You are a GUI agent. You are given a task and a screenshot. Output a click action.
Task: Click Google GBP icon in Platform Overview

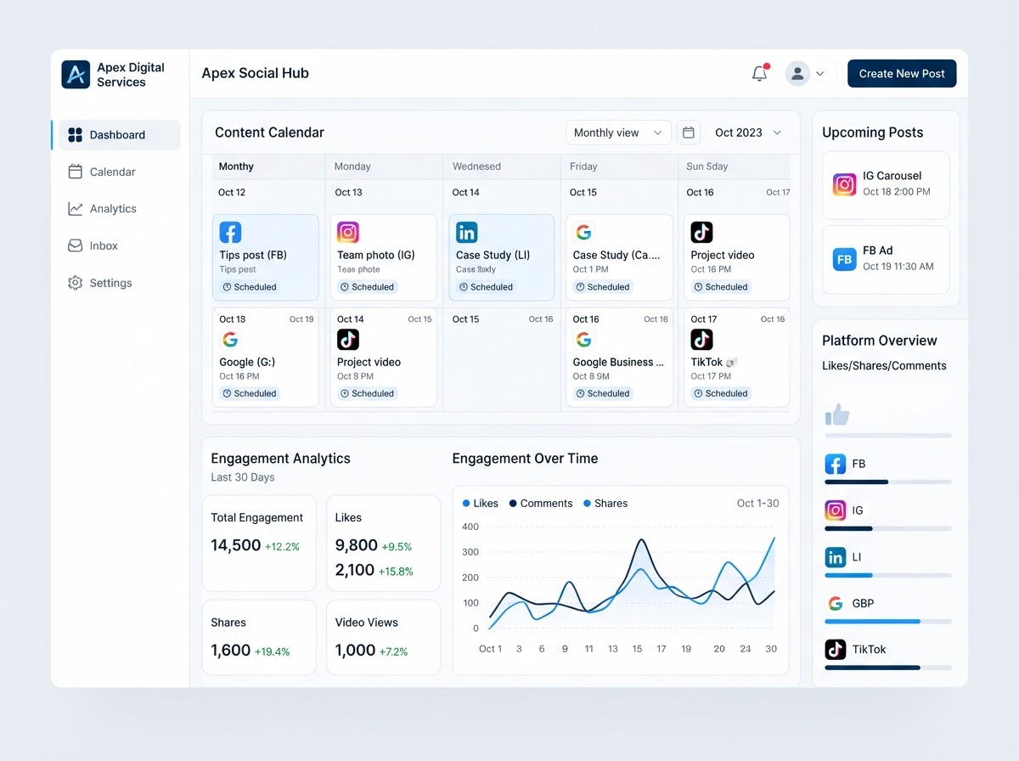point(836,604)
